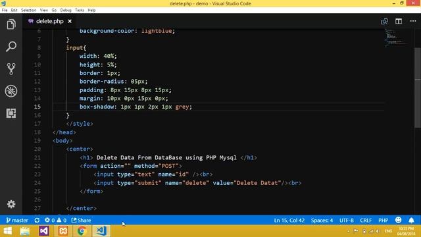Click the box-shadow property on line 15
This screenshot has height=237, width=421.
tap(97, 107)
